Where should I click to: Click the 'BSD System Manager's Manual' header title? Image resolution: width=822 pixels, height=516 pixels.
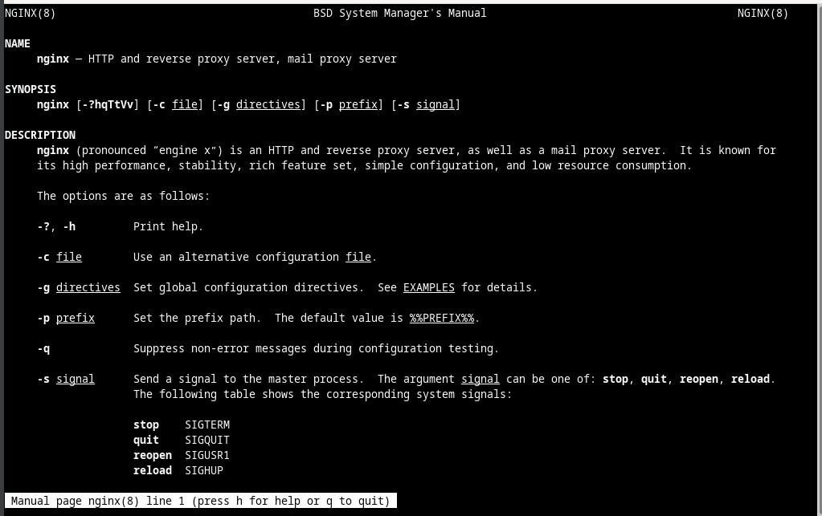[x=399, y=13]
